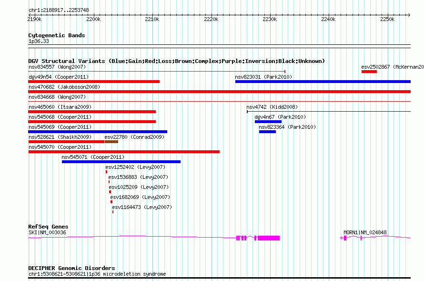Click the RefSeq Genes track title

(x=48, y=227)
